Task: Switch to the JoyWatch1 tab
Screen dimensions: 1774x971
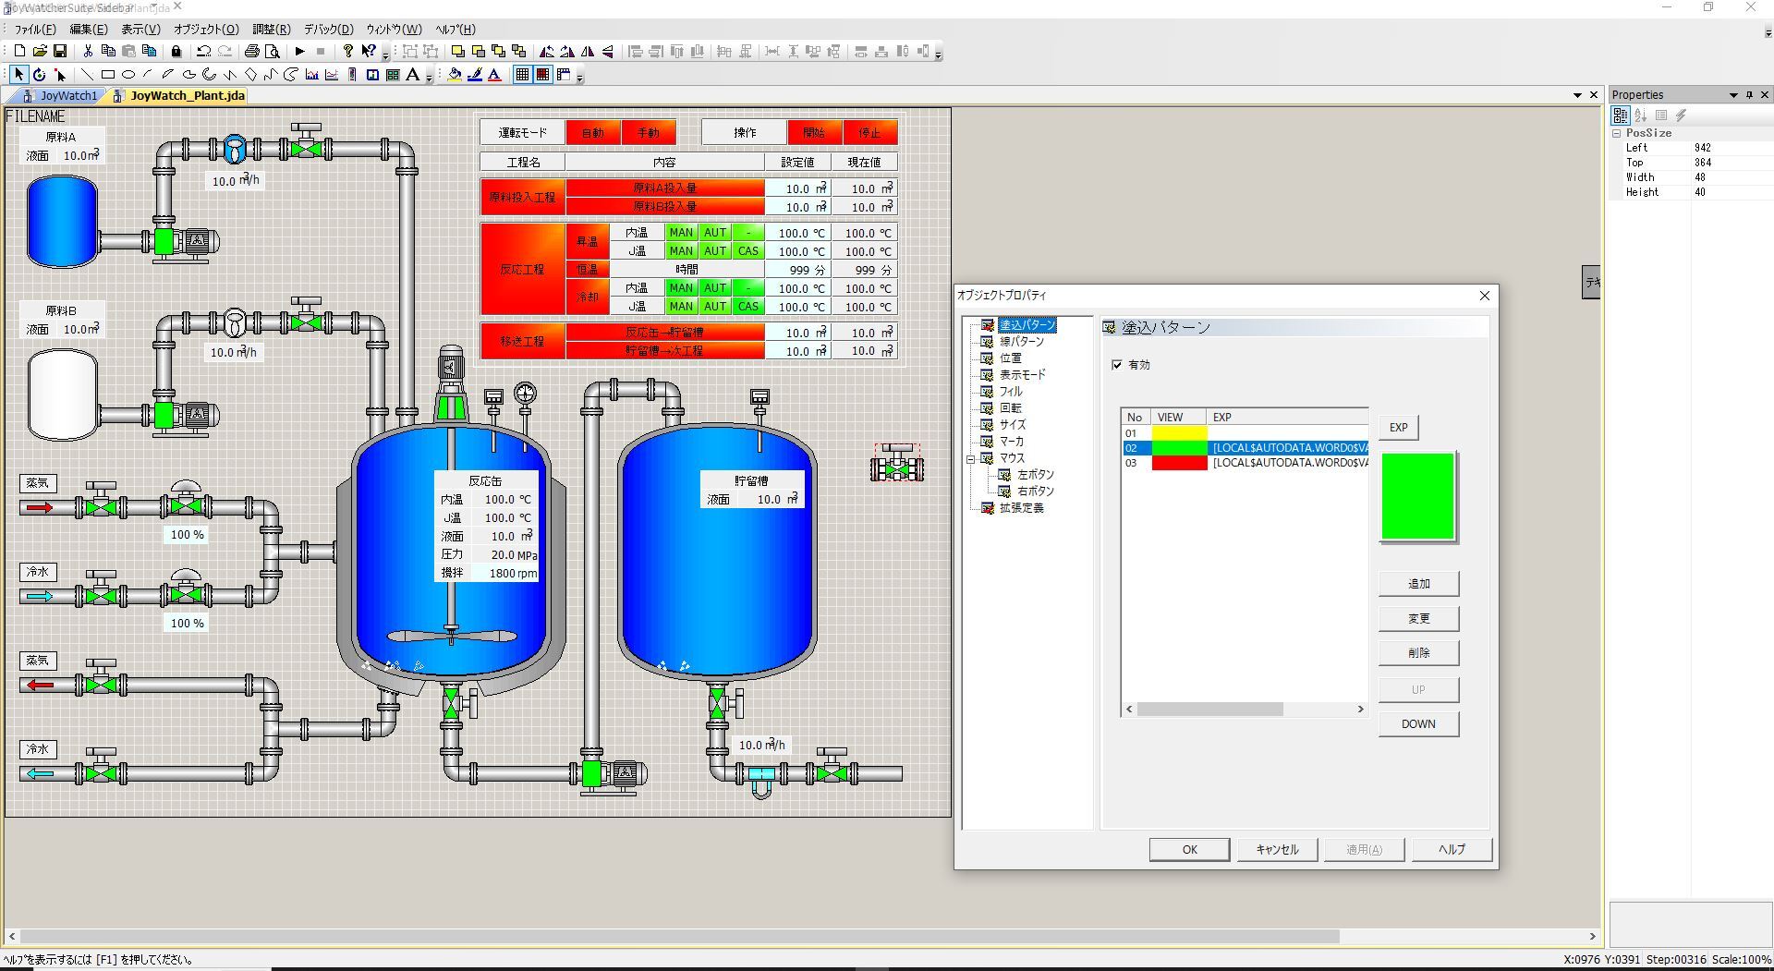Action: pyautogui.click(x=67, y=95)
